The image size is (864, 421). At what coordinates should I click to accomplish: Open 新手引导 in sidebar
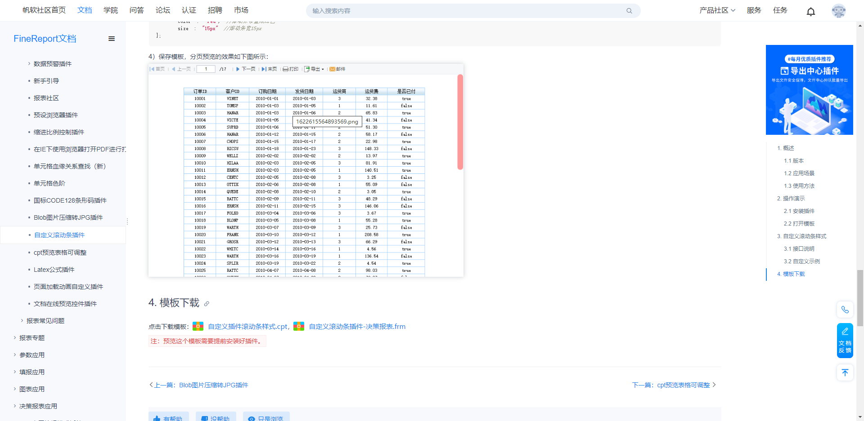coord(46,81)
